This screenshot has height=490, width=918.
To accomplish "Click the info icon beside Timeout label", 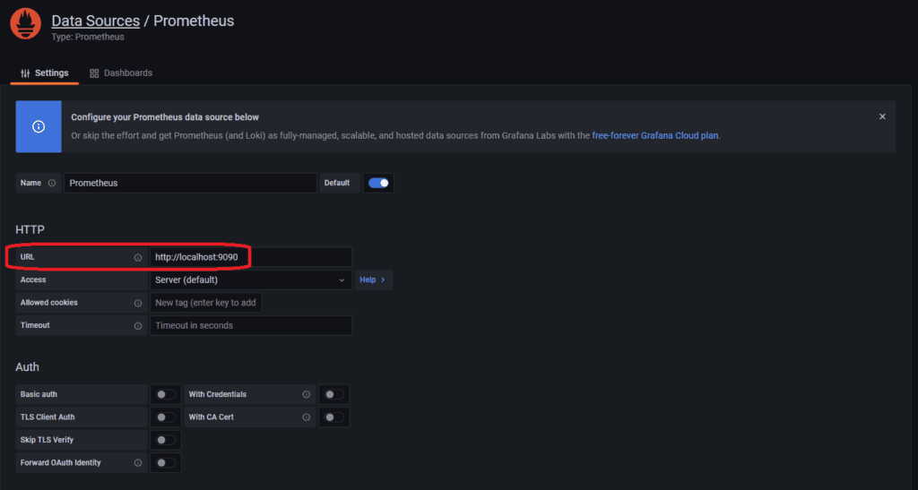I will click(x=138, y=326).
